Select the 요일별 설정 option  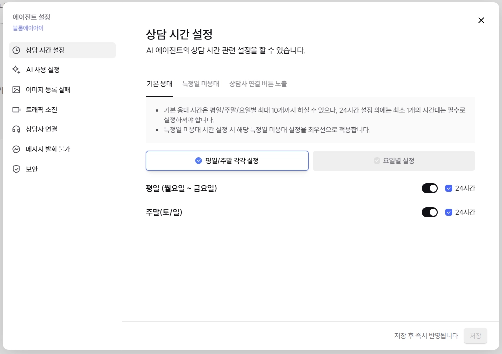click(394, 161)
